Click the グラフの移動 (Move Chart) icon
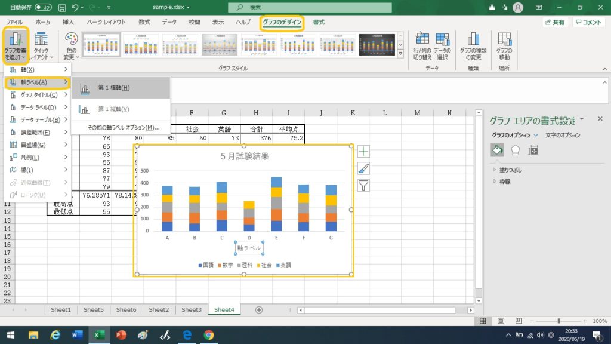611x344 pixels. (504, 40)
